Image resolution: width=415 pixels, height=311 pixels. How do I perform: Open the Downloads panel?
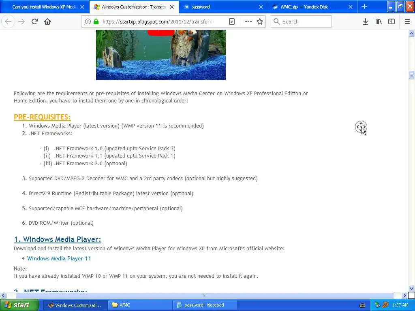[365, 21]
